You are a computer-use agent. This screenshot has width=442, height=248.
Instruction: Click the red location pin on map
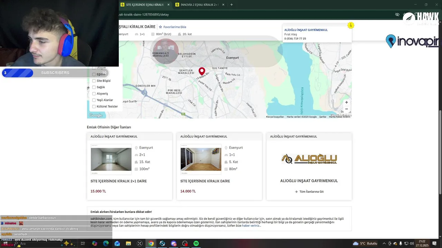click(x=202, y=71)
